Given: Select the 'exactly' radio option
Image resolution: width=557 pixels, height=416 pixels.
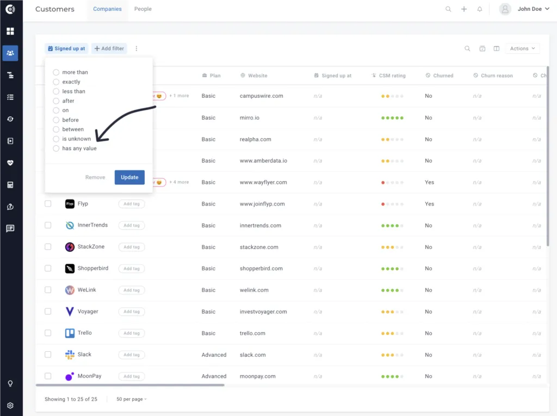Looking at the screenshot, I should [x=56, y=82].
